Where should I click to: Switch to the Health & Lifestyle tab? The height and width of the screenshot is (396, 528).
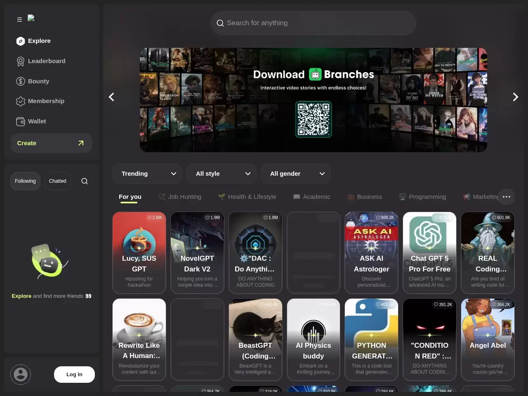click(247, 197)
